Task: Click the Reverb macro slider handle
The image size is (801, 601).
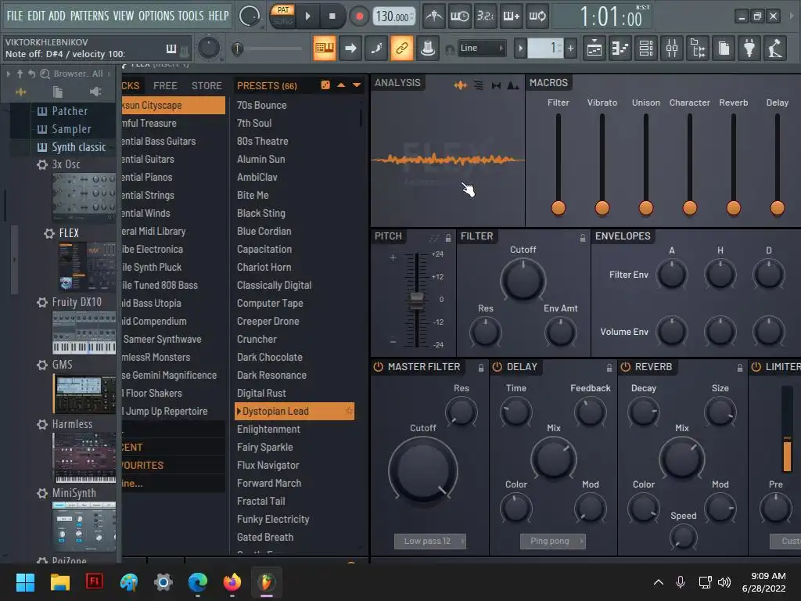Action: click(x=734, y=208)
